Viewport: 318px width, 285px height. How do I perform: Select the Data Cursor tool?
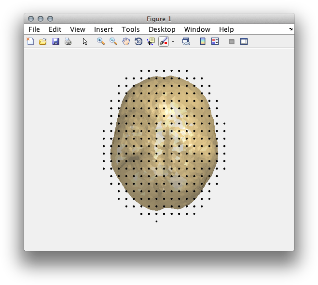[x=151, y=41]
